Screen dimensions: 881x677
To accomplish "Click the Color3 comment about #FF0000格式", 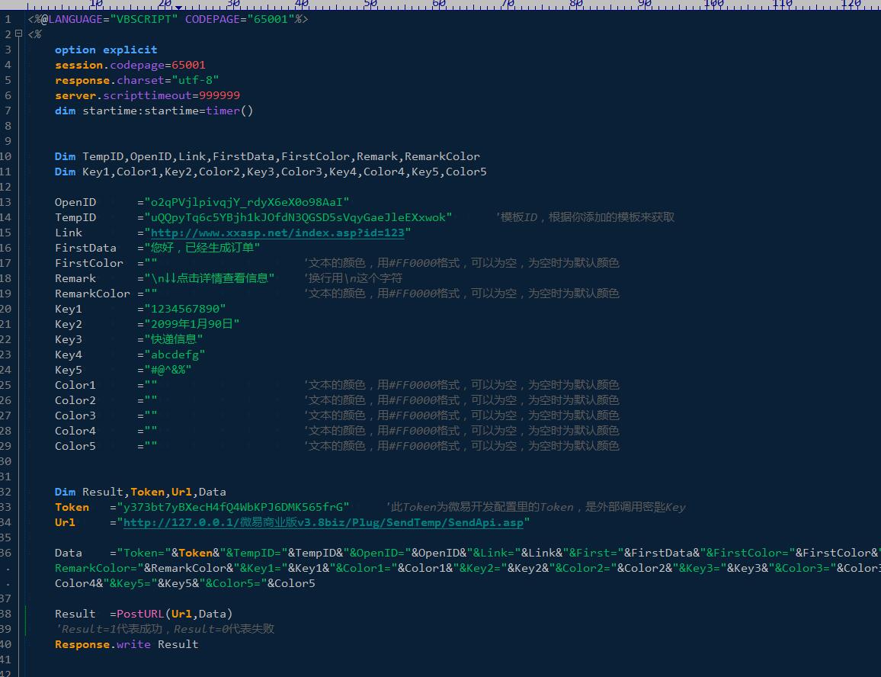I will (461, 416).
